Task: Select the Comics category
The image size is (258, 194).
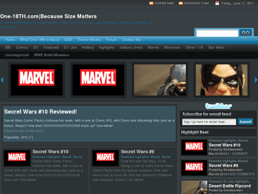Action: click(x=22, y=48)
